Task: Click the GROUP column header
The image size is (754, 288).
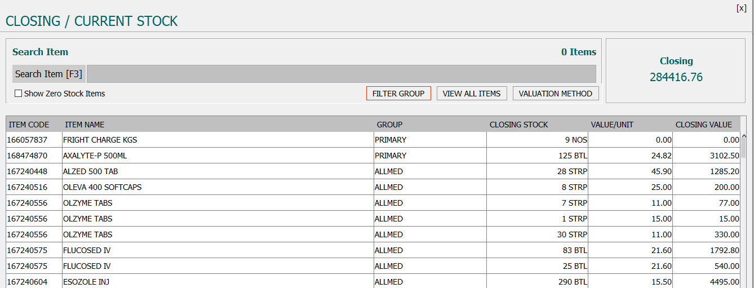Action: tap(389, 125)
